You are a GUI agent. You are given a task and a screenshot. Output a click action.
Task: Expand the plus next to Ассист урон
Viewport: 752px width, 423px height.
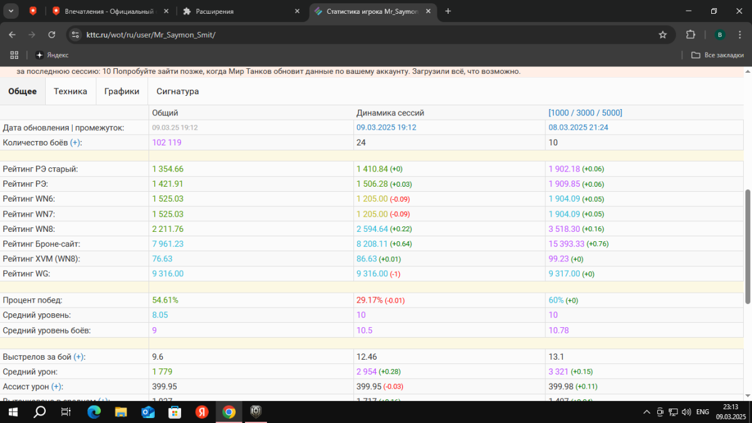57,387
